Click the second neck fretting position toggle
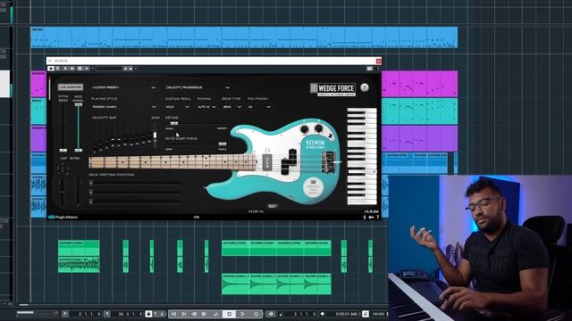The width and height of the screenshot is (572, 321). pos(90,193)
